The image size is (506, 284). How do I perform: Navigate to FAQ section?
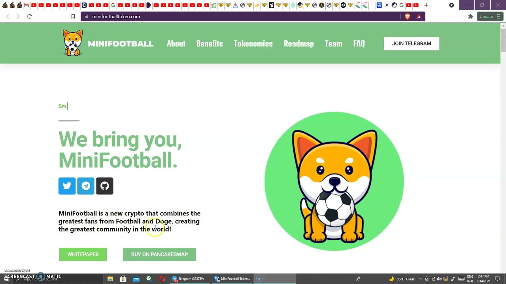(359, 43)
